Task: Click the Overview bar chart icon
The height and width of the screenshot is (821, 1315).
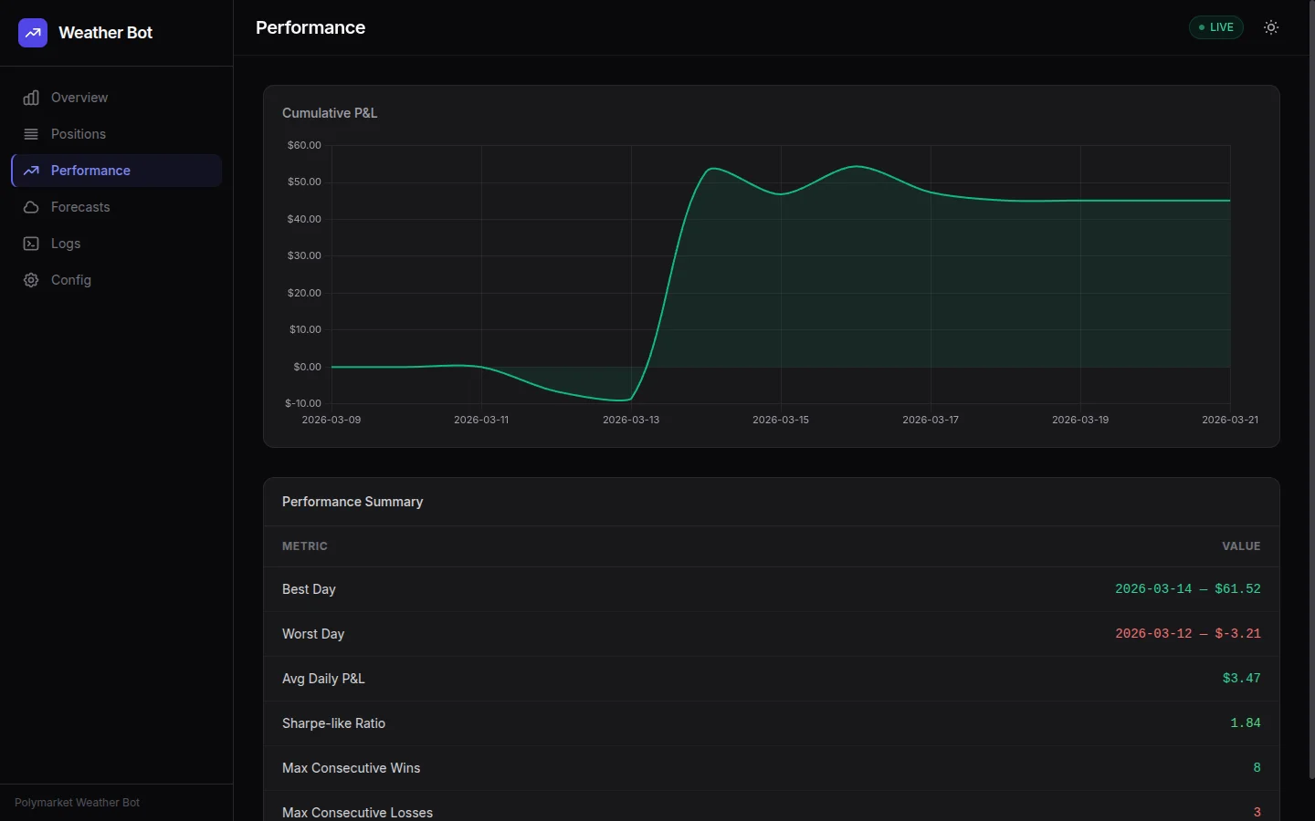Action: point(31,98)
